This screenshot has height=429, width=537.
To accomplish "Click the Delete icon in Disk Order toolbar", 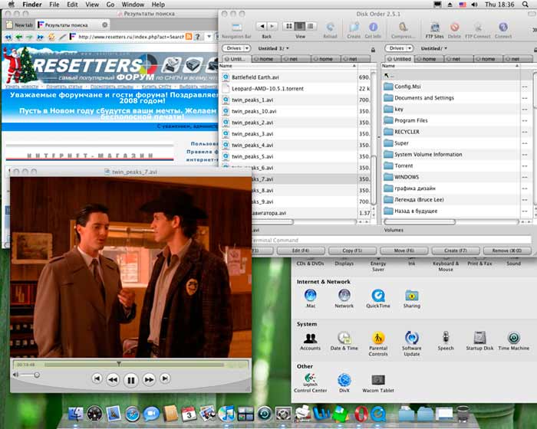I will tap(454, 27).
